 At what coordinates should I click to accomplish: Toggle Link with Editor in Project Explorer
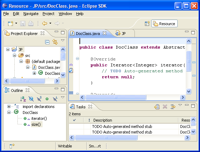(55, 42)
